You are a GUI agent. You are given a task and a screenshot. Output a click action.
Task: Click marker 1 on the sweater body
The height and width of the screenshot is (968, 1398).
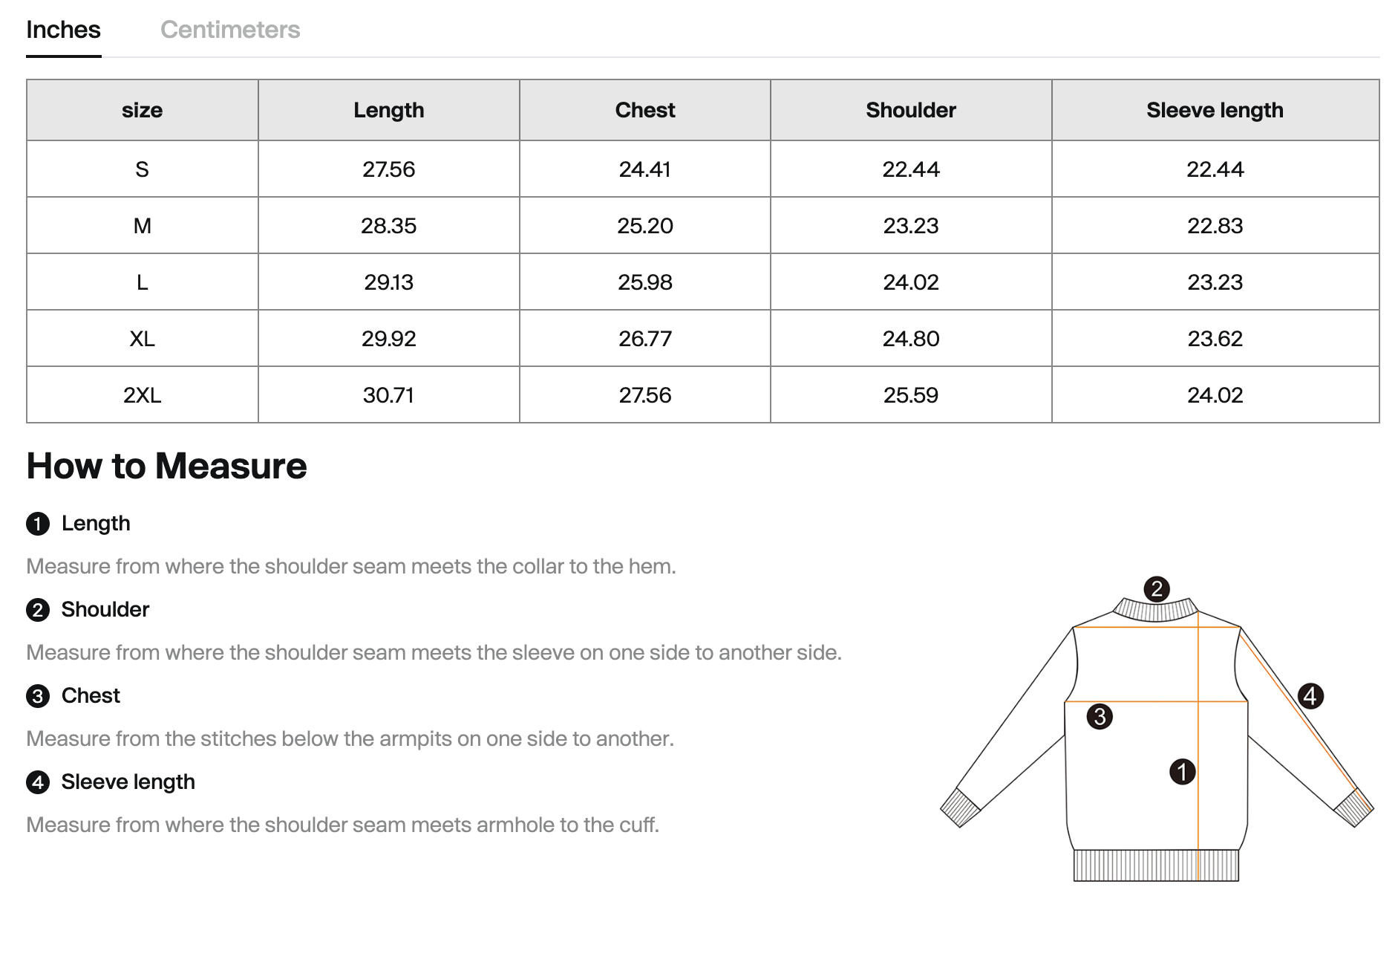pyautogui.click(x=1182, y=772)
